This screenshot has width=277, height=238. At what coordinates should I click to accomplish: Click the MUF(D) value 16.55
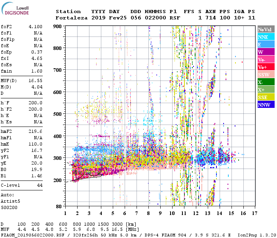(36, 81)
